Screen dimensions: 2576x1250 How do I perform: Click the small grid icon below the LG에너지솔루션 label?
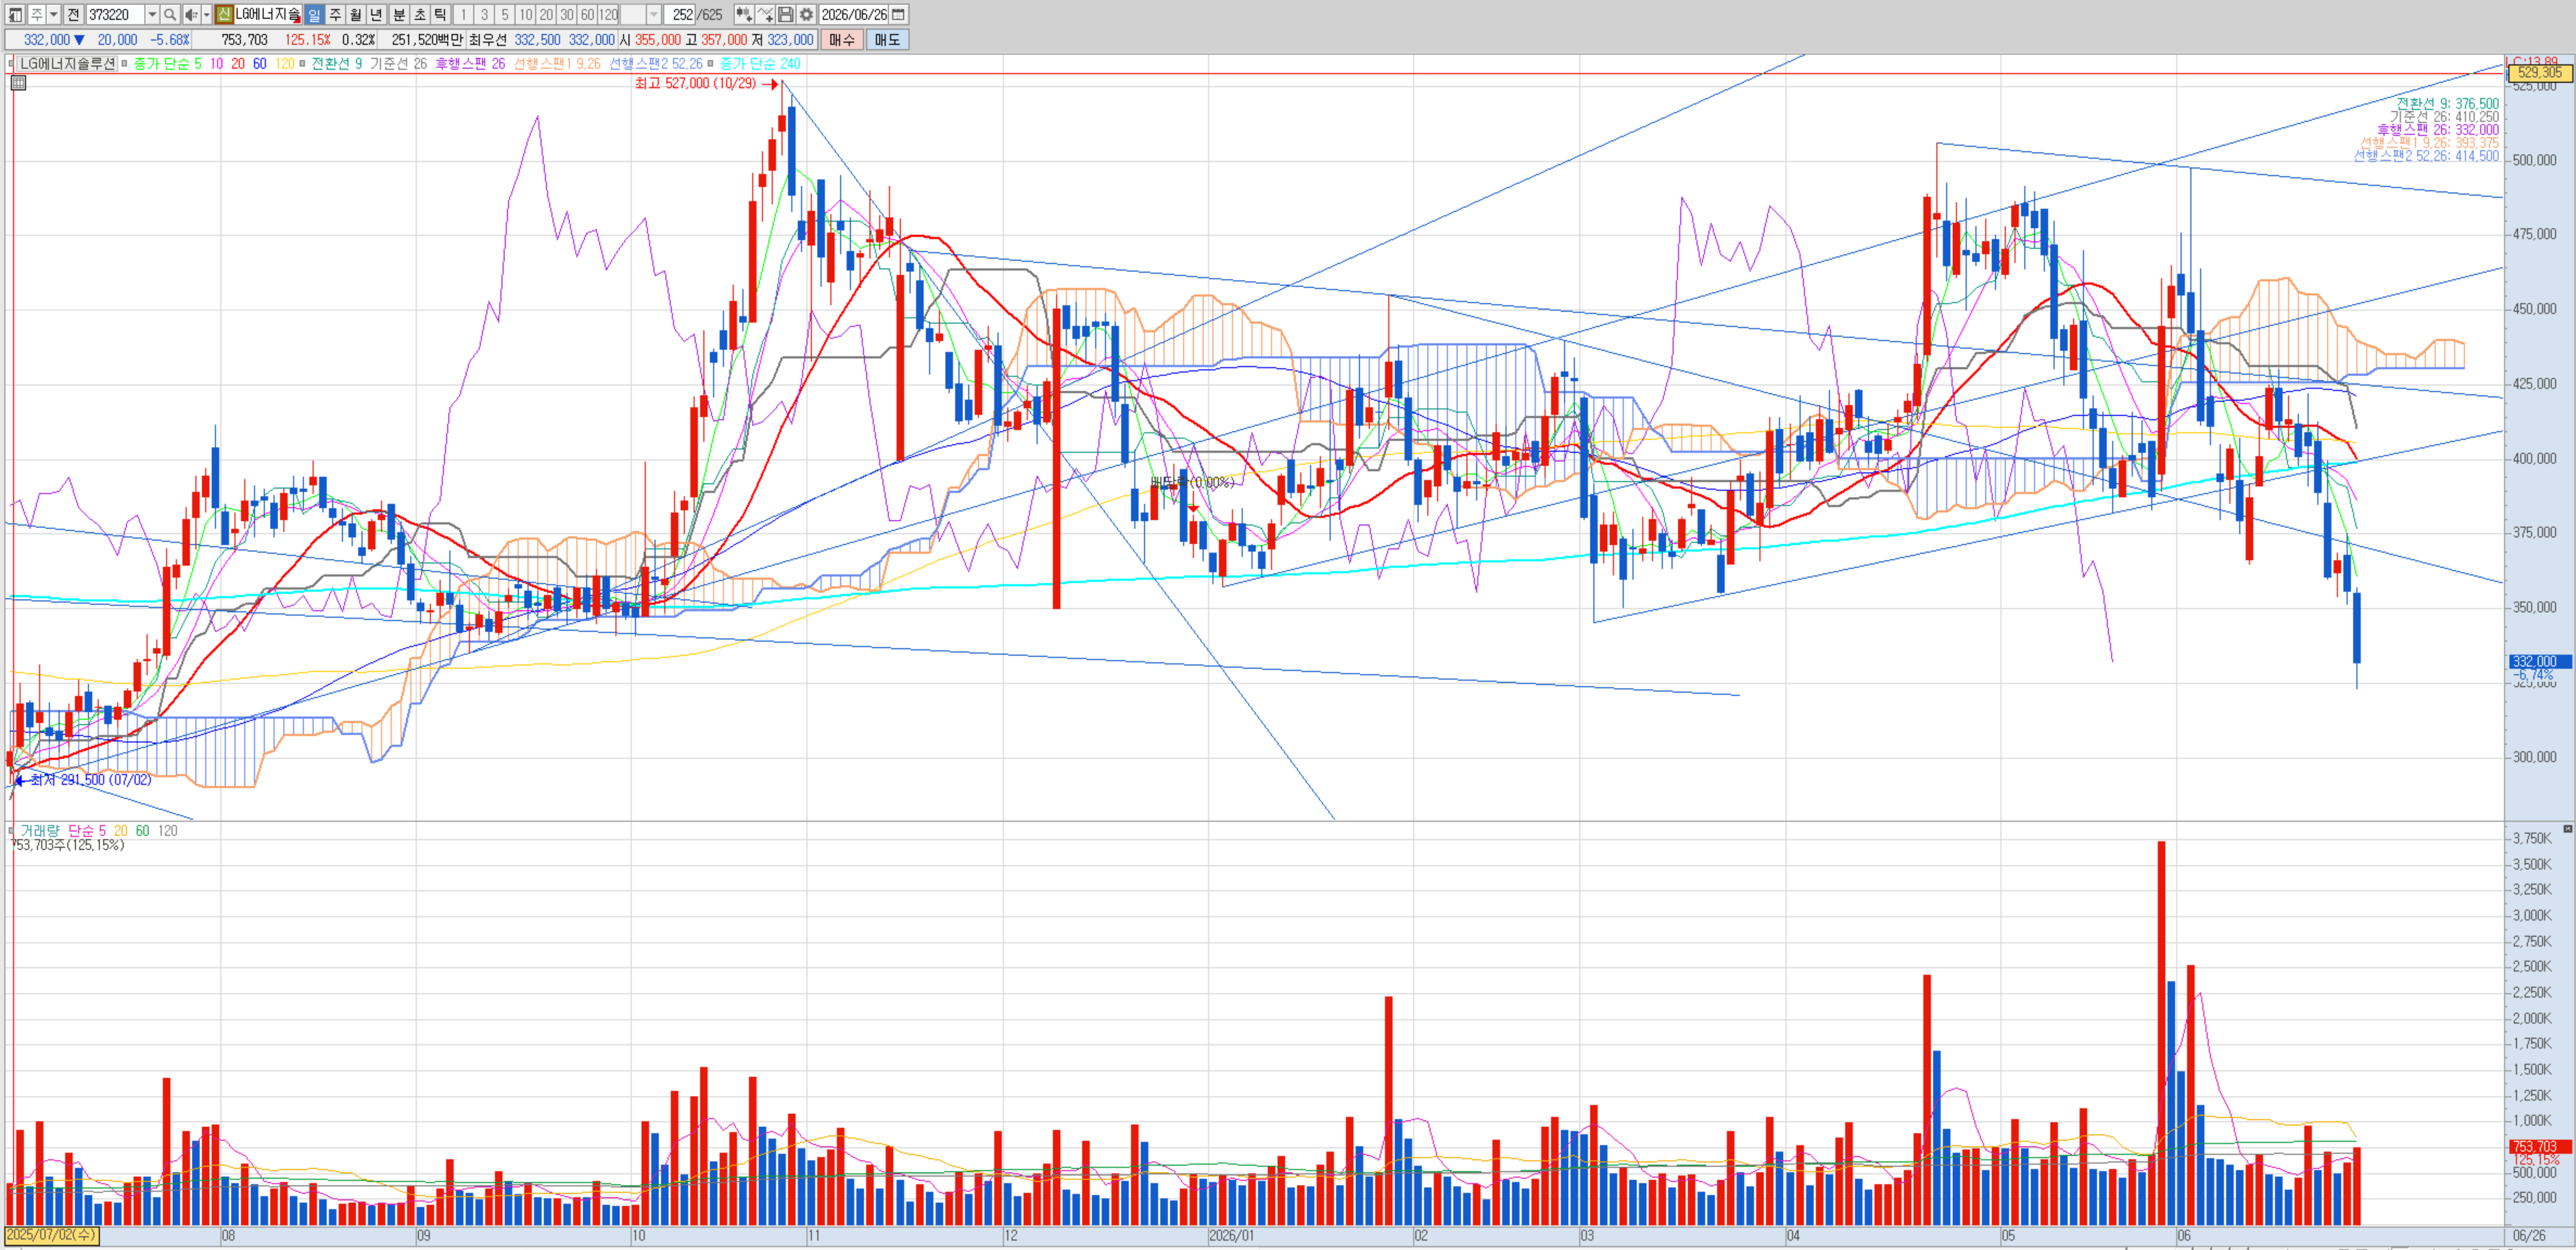tap(18, 82)
